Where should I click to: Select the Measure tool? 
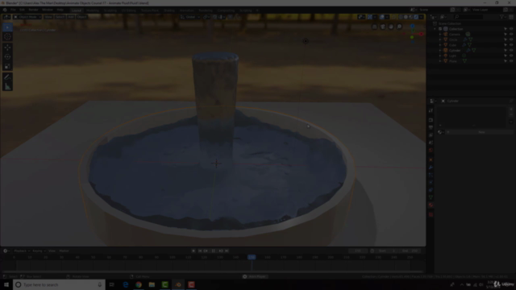(x=7, y=87)
